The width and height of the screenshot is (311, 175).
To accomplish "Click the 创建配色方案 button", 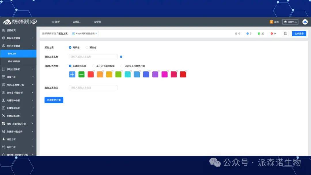I will 54,100.
